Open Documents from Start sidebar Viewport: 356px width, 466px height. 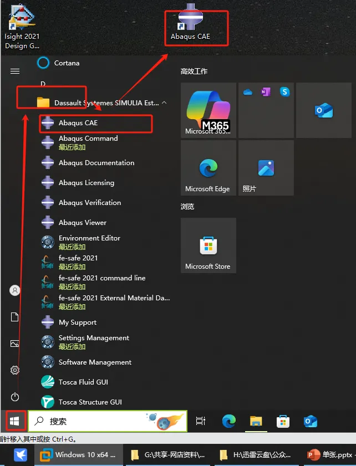[x=15, y=317]
